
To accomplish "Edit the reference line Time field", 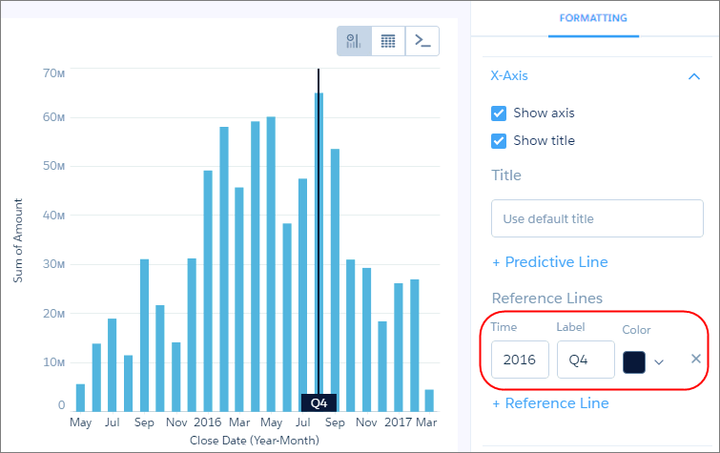I will click(520, 360).
